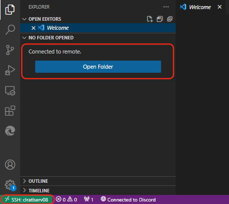Open the Explorer view in the activity bar
The height and width of the screenshot is (204, 229).
[x=10, y=10]
